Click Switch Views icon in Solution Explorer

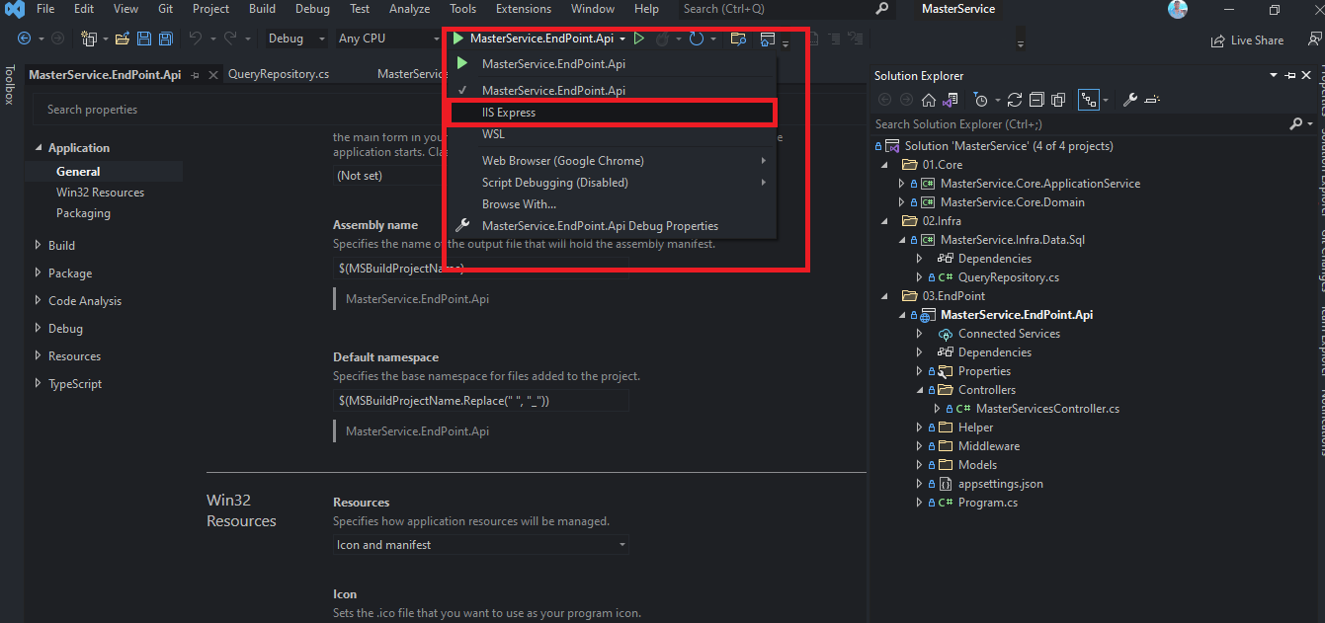[x=950, y=100]
